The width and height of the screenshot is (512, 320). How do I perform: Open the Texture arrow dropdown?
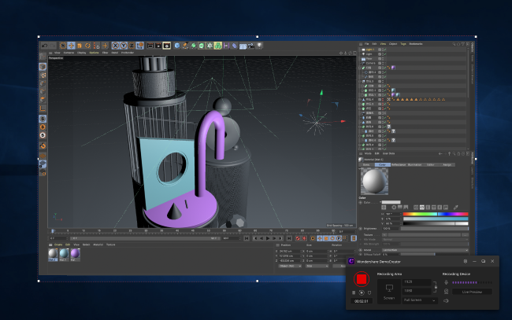384,234
